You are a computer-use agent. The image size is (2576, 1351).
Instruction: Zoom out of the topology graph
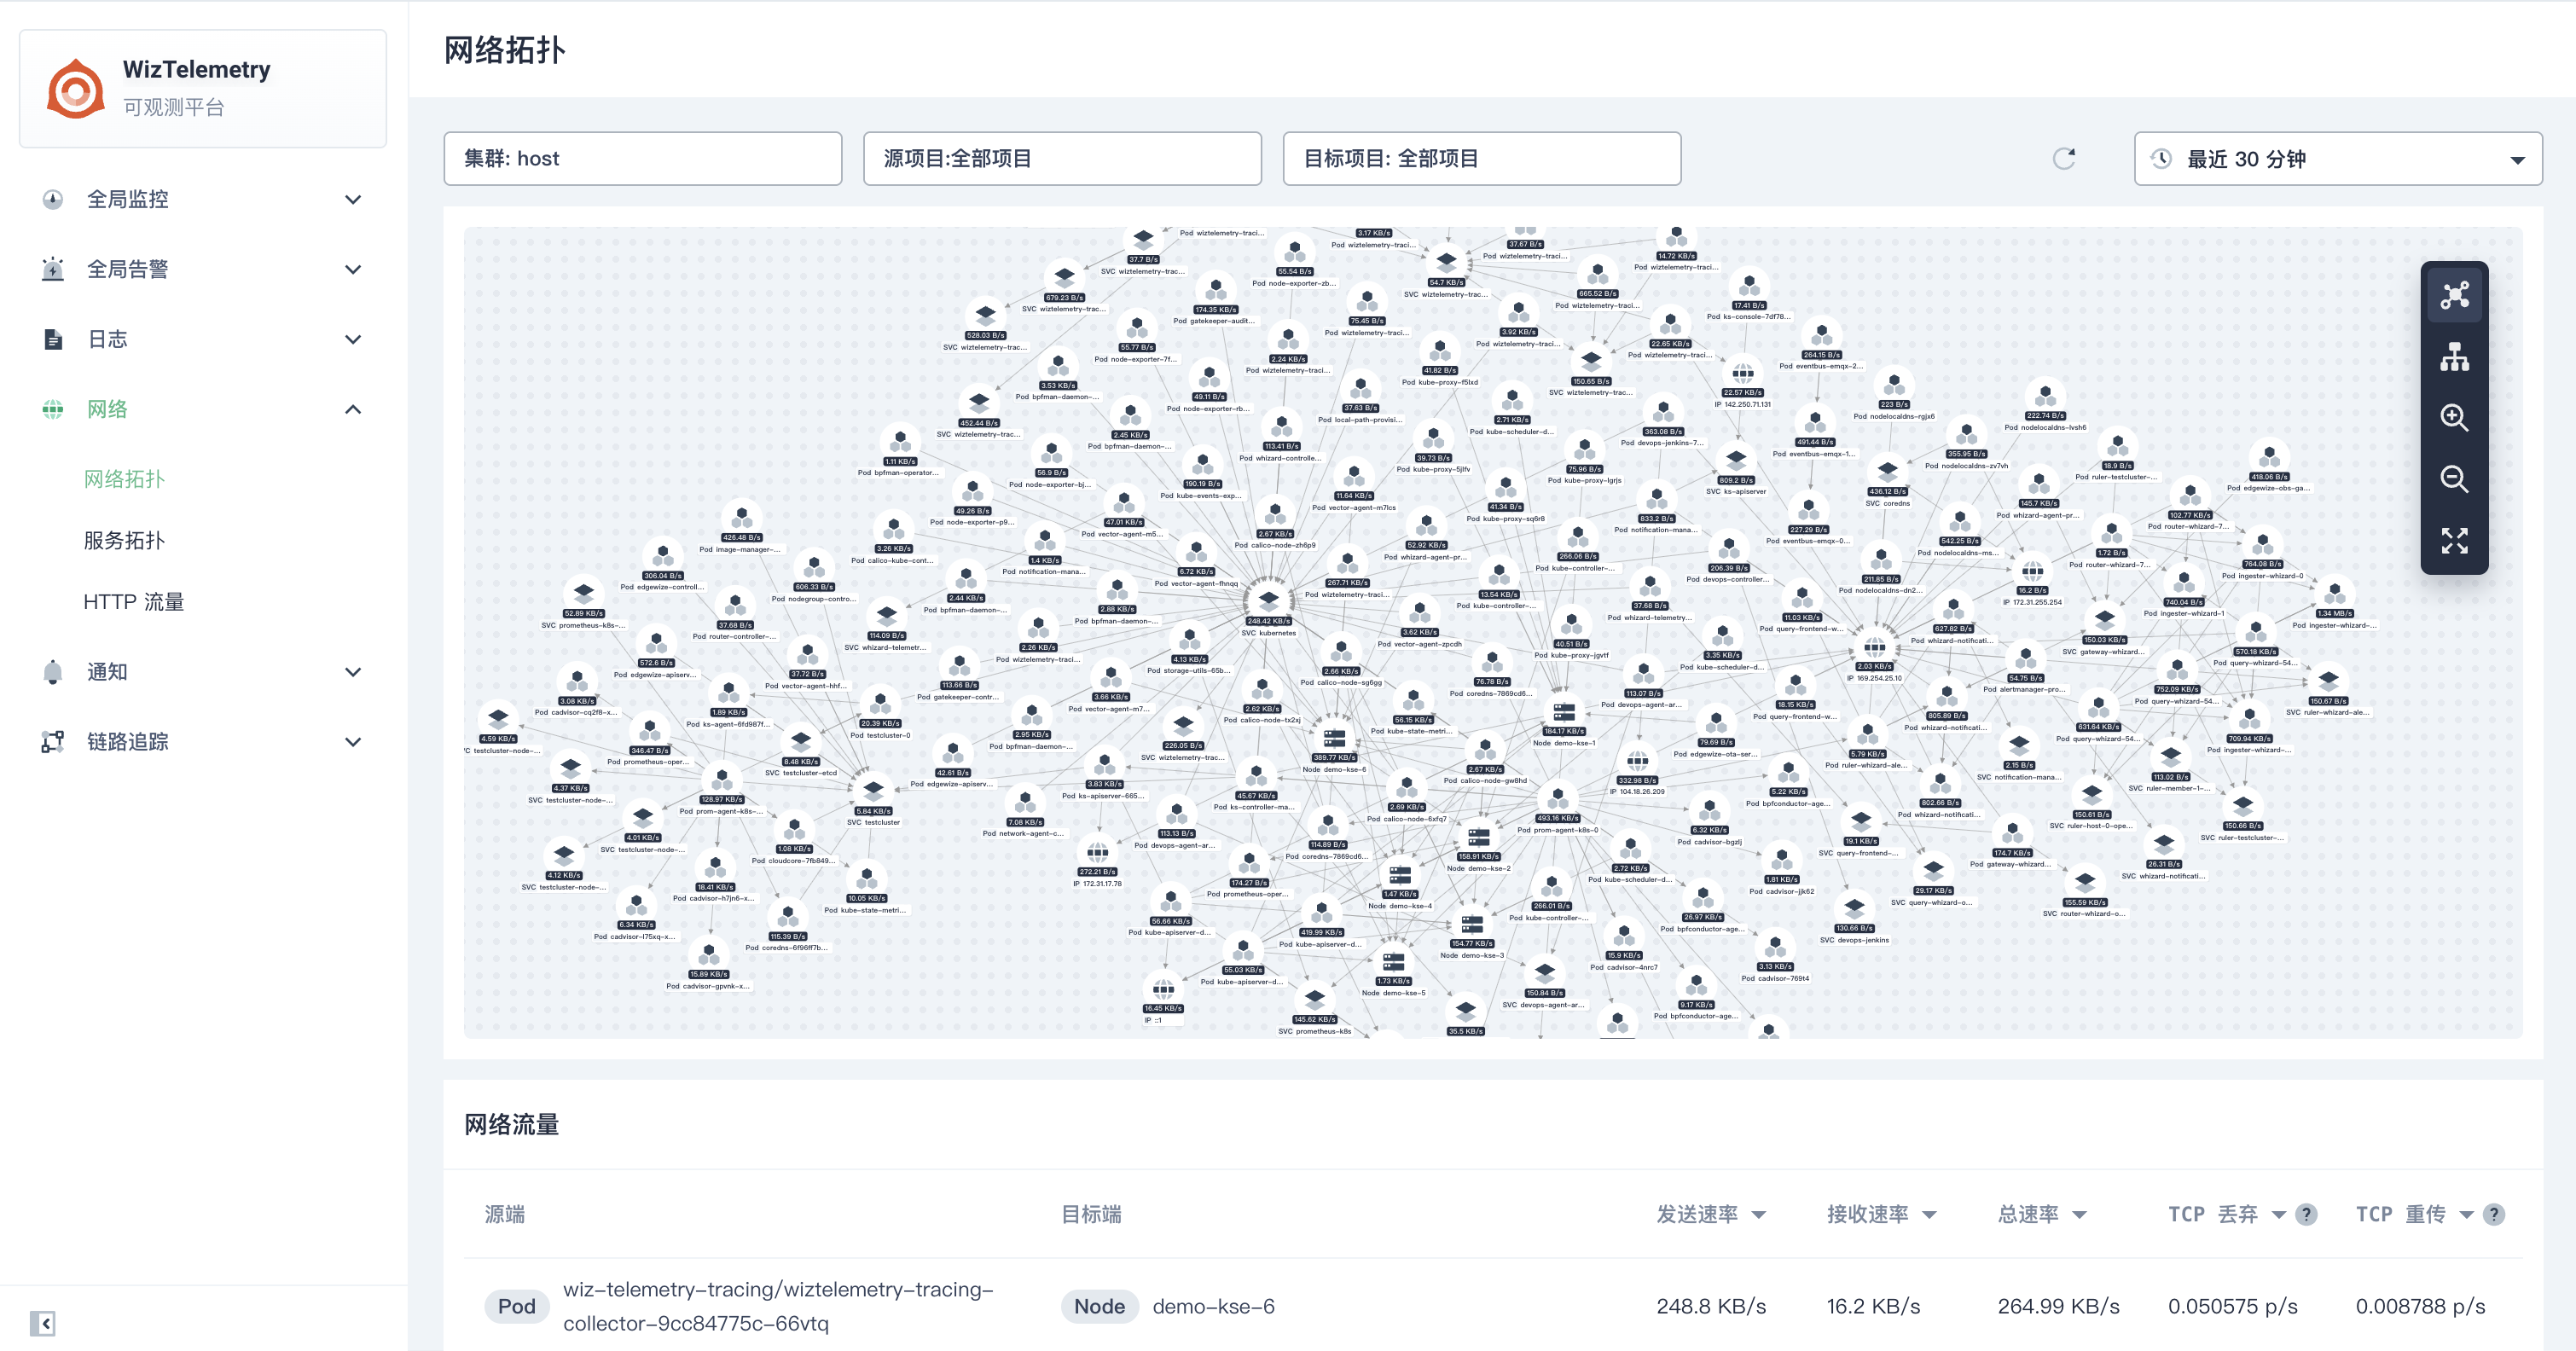2454,479
